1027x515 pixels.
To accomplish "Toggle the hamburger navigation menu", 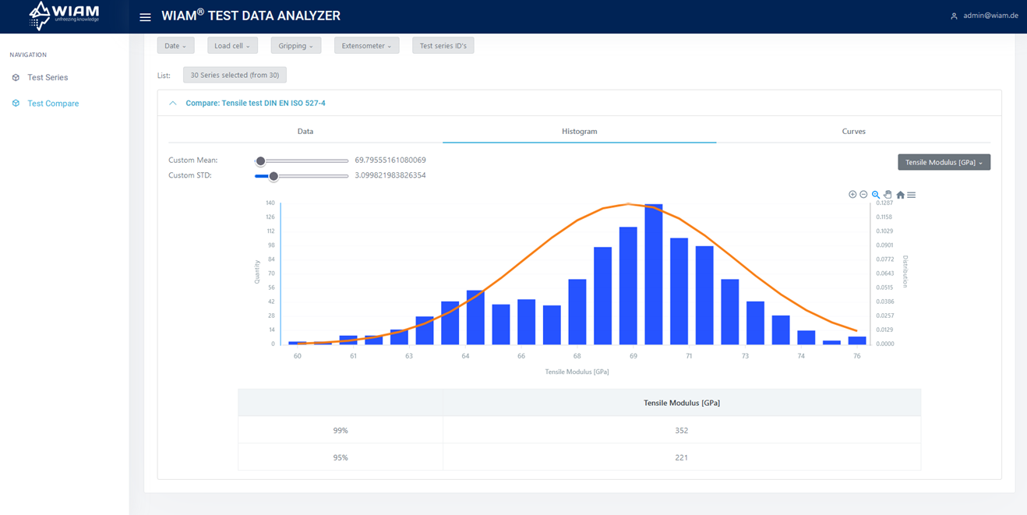I will [x=145, y=17].
